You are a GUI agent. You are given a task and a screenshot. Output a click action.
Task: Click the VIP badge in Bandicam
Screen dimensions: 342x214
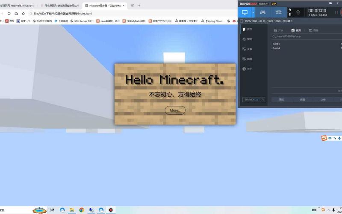(x=274, y=4)
